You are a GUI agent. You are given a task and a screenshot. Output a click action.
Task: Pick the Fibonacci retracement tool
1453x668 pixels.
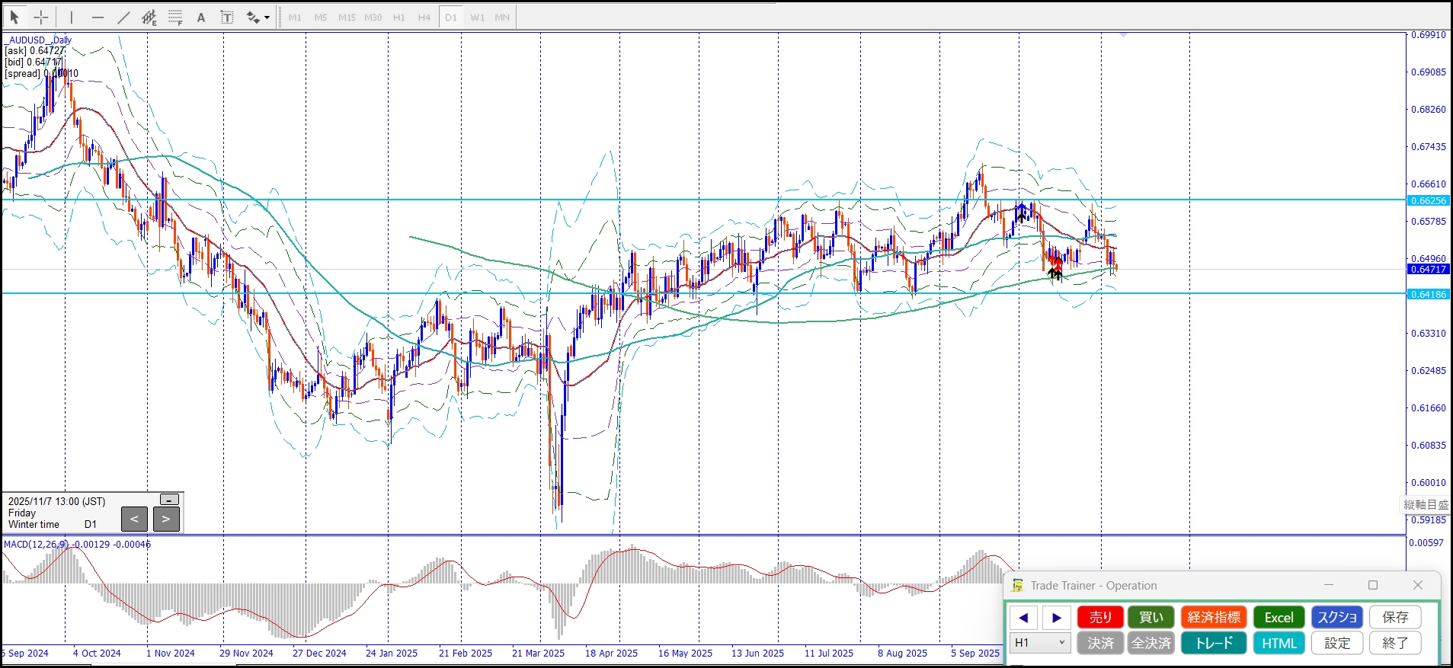click(175, 17)
